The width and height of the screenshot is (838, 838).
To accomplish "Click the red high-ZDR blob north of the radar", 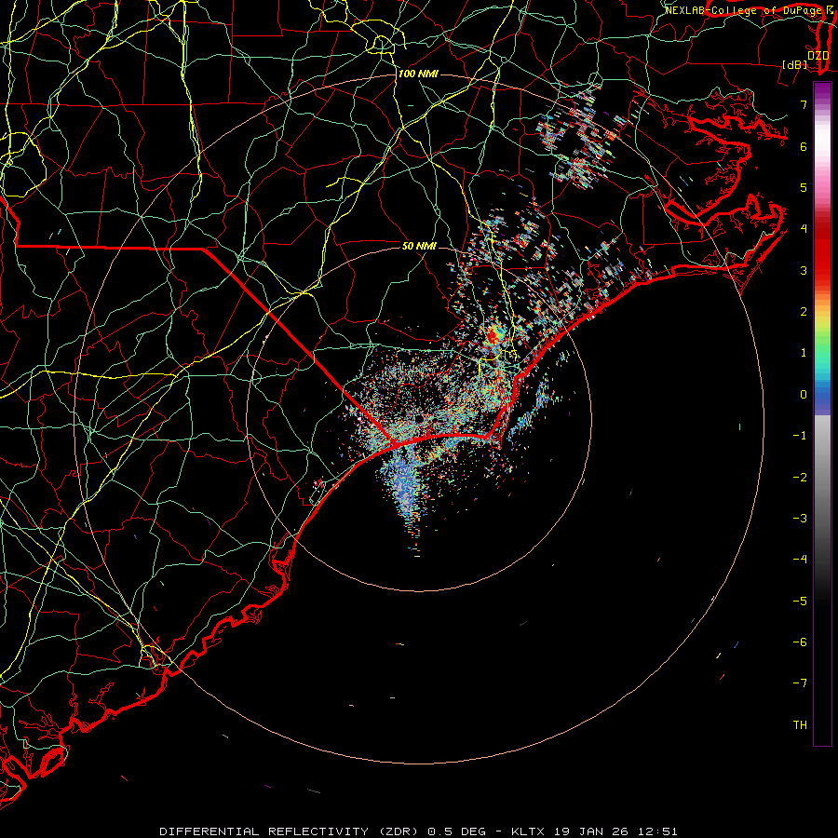I will (x=493, y=336).
